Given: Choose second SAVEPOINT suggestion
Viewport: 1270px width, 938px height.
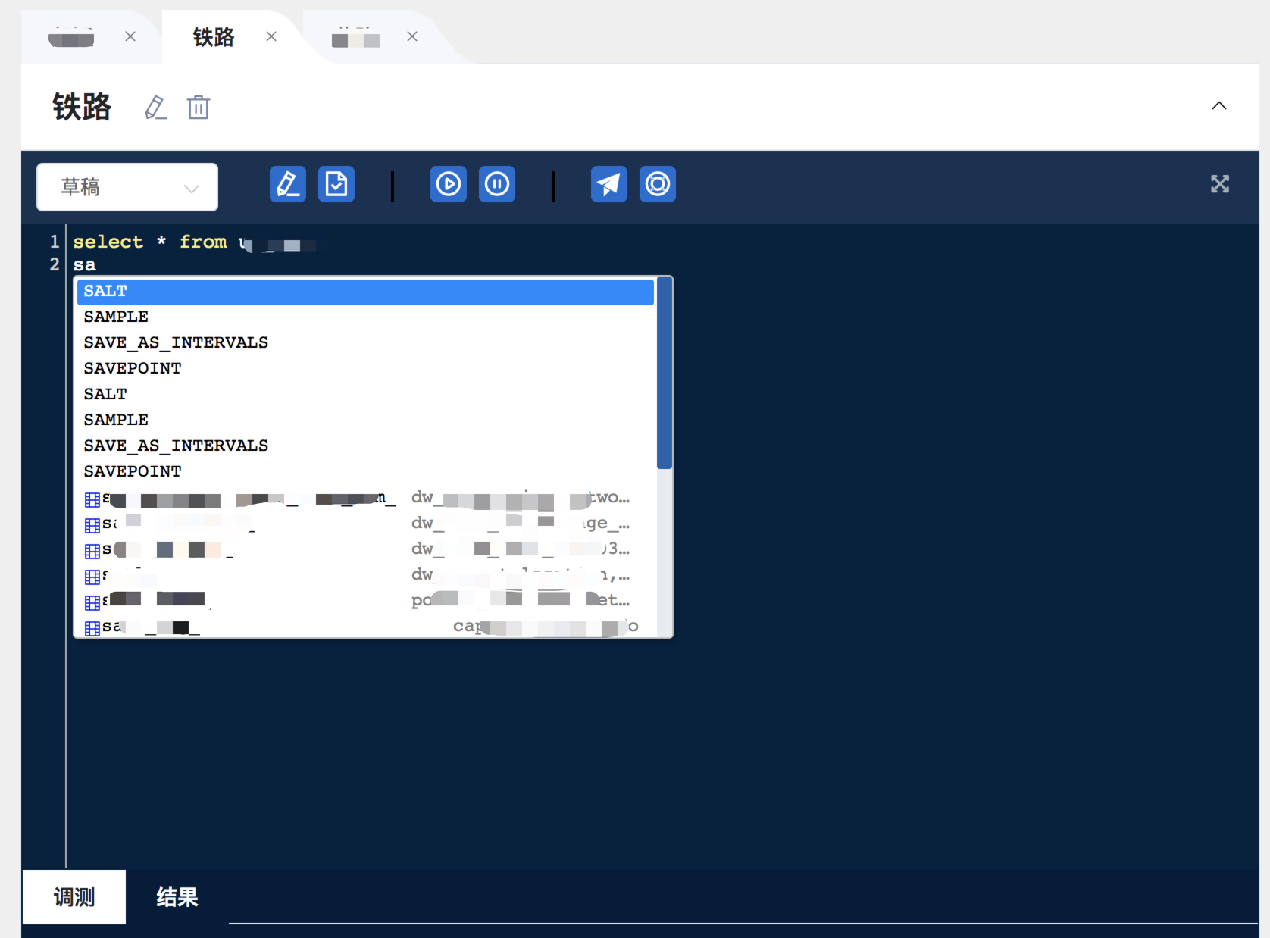Looking at the screenshot, I should 365,471.
